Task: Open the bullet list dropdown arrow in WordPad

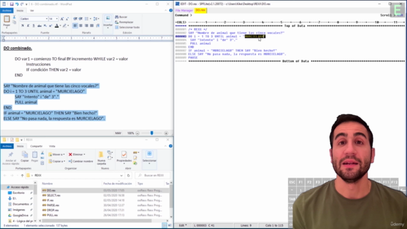Action: coord(90,18)
